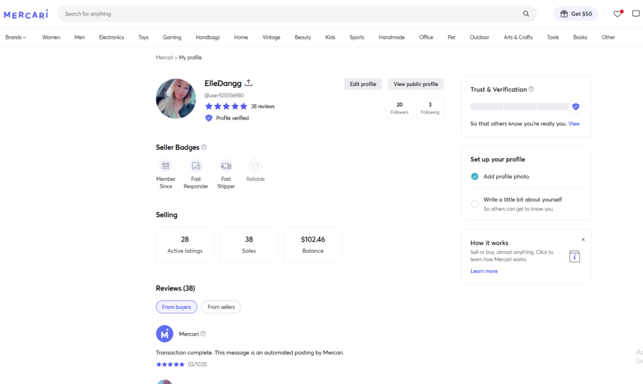Open the 28 Active listings card

tap(185, 245)
